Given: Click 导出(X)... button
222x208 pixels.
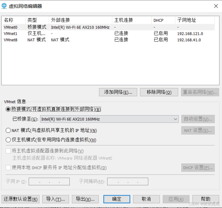Looking at the screenshot, I should coord(85,199).
